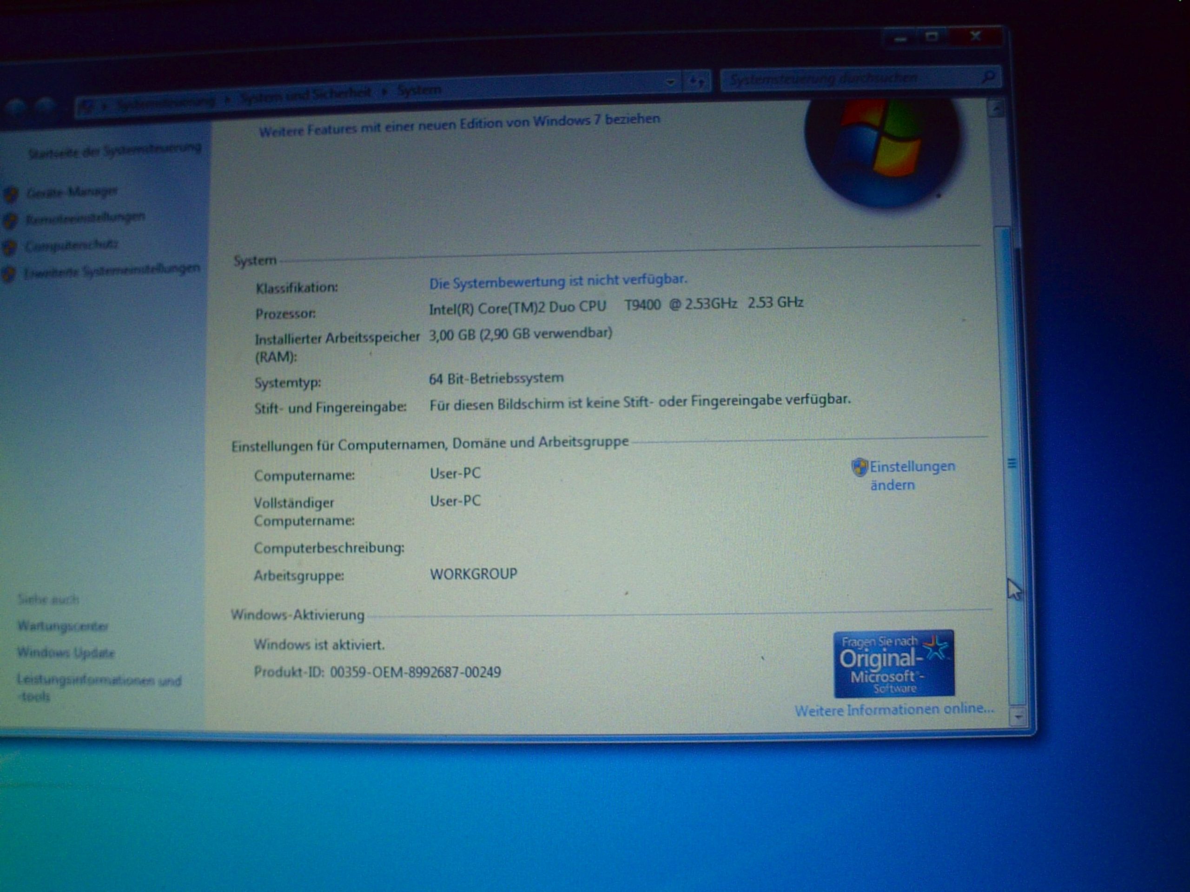
Task: Click 'User-PC' next to Computername
Action: (x=455, y=473)
